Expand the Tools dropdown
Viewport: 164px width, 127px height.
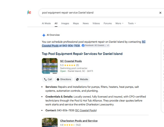click(132, 23)
